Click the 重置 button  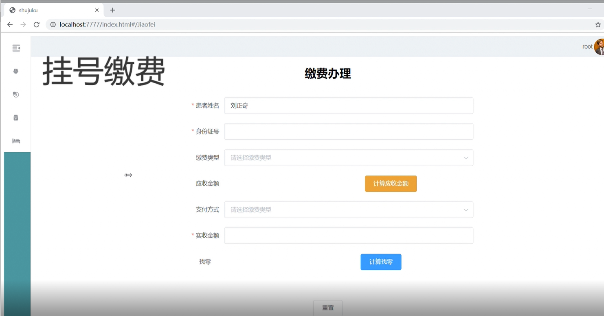(x=328, y=308)
